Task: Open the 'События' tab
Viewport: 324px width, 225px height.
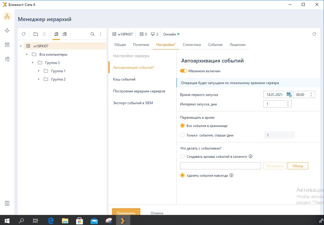Action: tap(215, 45)
